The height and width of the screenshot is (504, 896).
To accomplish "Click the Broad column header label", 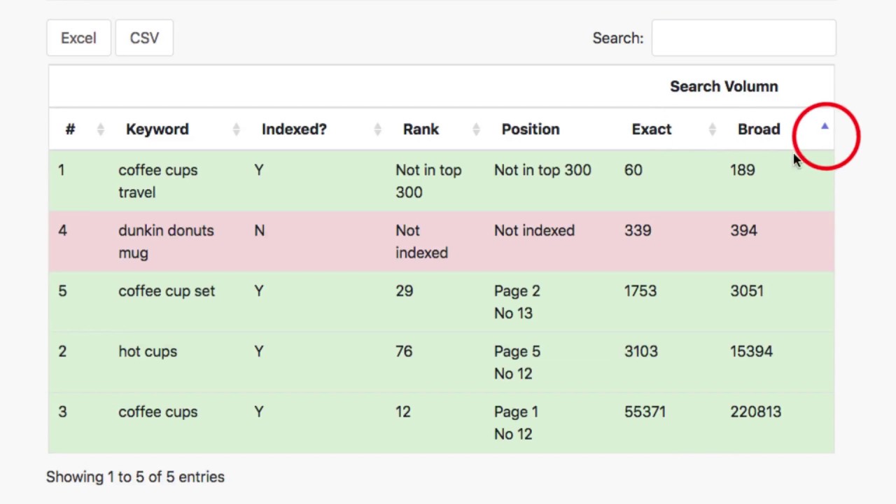I will point(758,129).
